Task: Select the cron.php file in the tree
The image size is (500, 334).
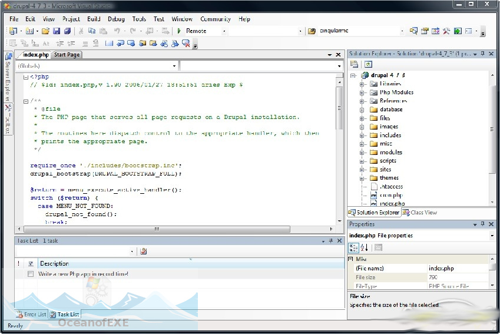Action: (x=391, y=195)
